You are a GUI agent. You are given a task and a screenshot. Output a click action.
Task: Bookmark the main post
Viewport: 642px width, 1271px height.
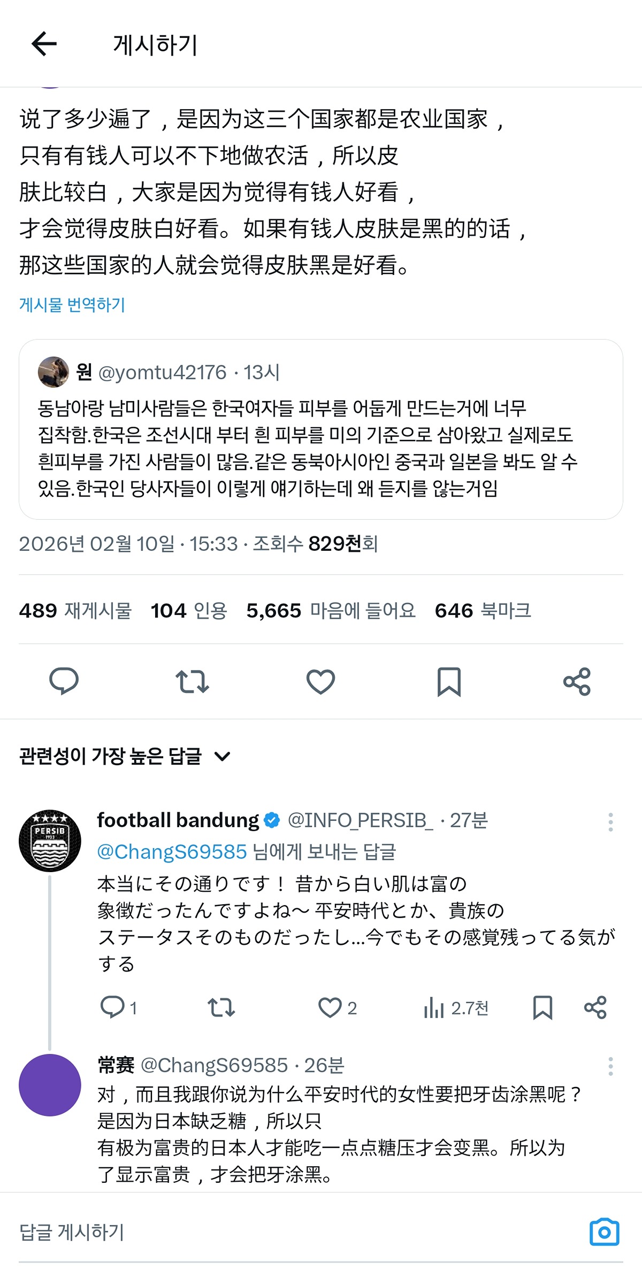449,681
